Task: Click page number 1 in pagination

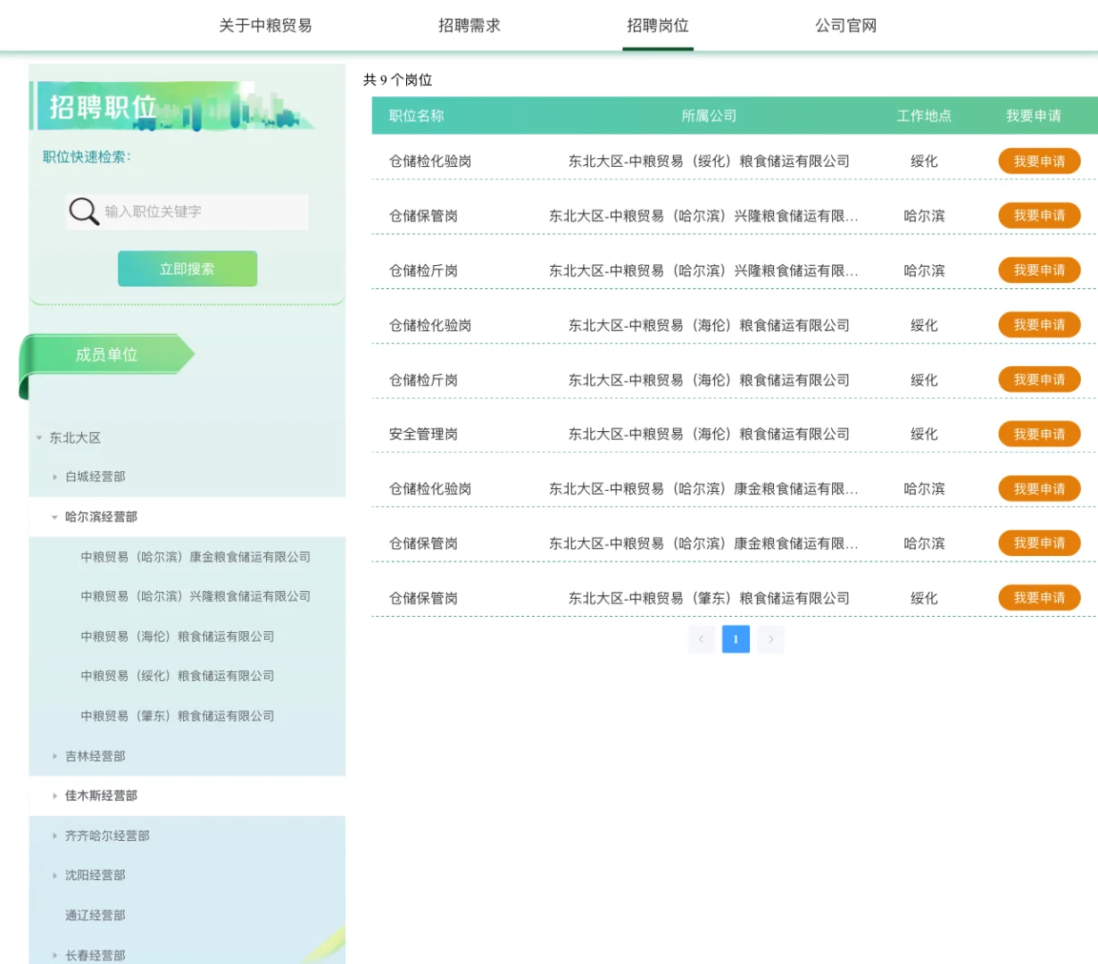Action: tap(736, 639)
